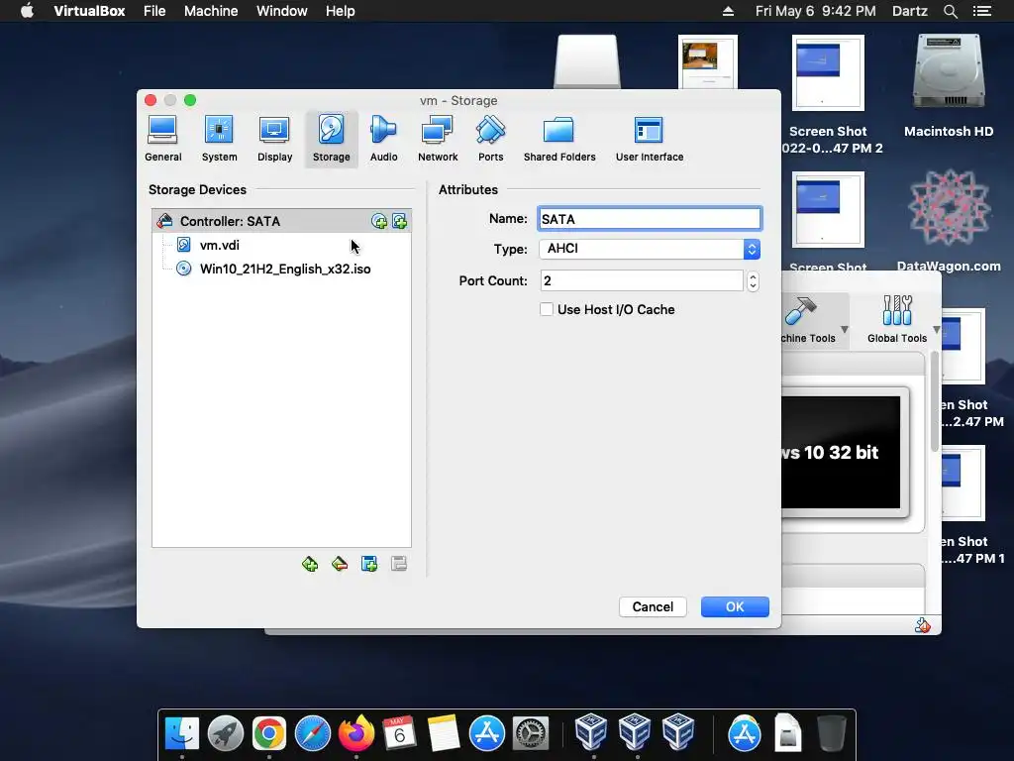The image size is (1014, 761).
Task: Open the controller Type dropdown showing AHCI
Action: (650, 249)
